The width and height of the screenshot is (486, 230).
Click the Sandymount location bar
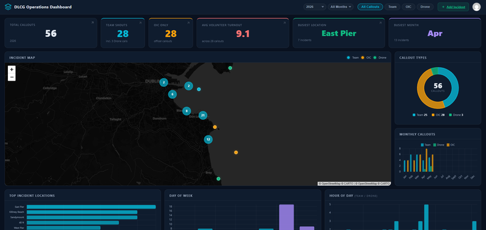point(82,217)
